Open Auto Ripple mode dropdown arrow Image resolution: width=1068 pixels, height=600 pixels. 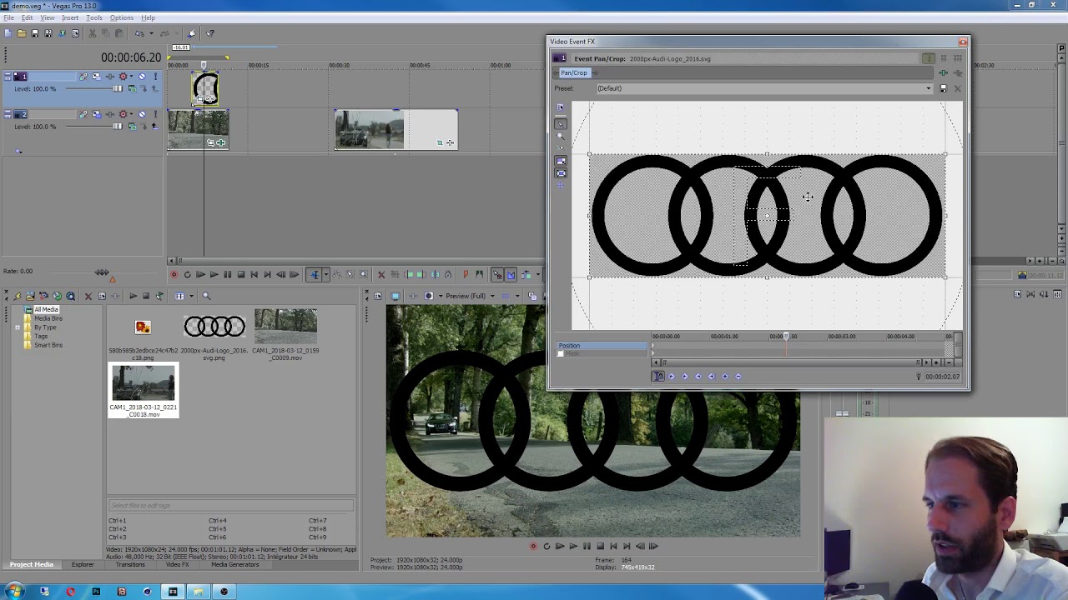[537, 274]
